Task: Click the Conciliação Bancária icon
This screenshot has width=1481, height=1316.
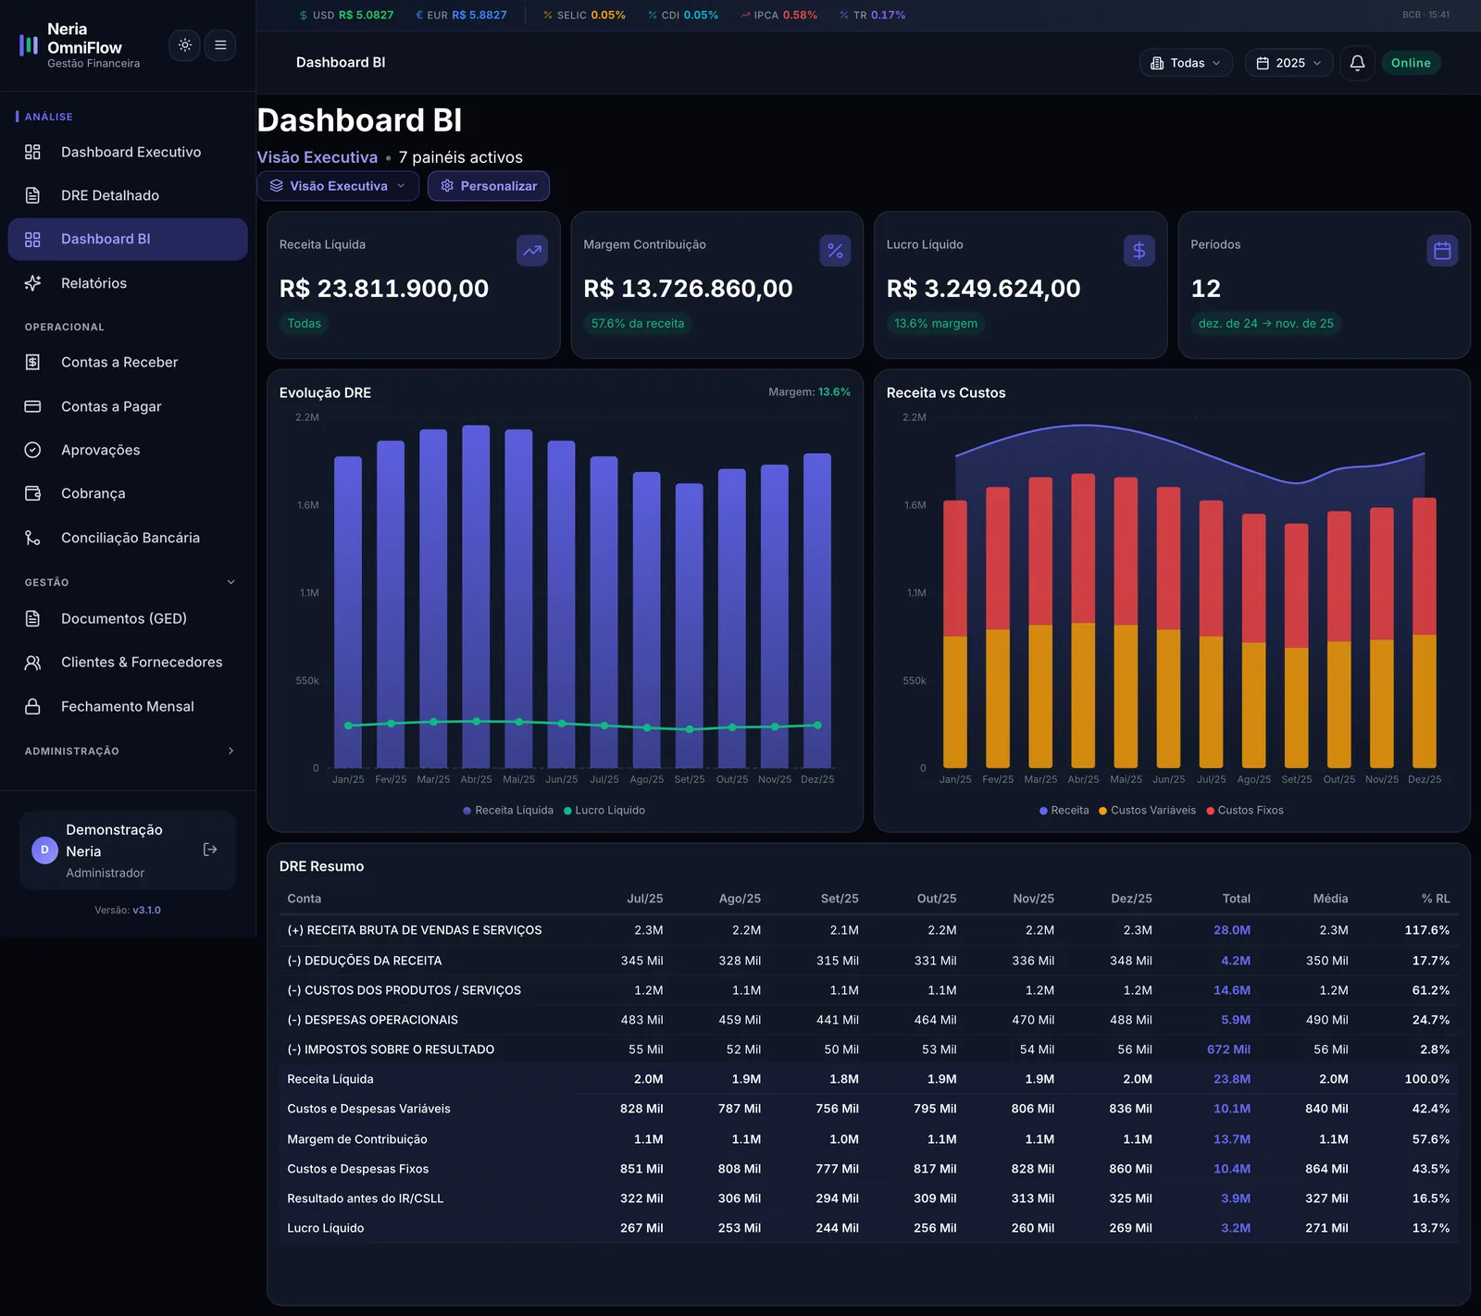Action: 32,538
